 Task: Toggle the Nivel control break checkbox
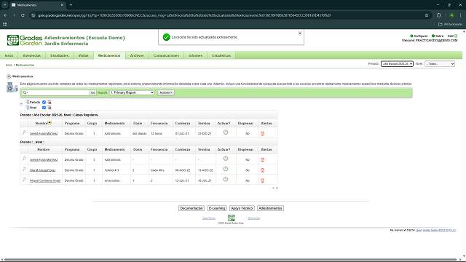[44, 108]
